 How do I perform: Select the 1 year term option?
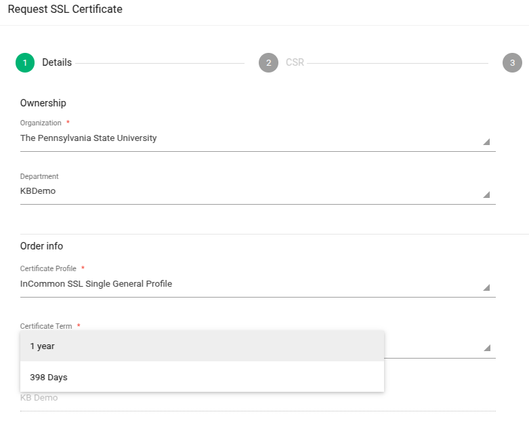(x=202, y=346)
